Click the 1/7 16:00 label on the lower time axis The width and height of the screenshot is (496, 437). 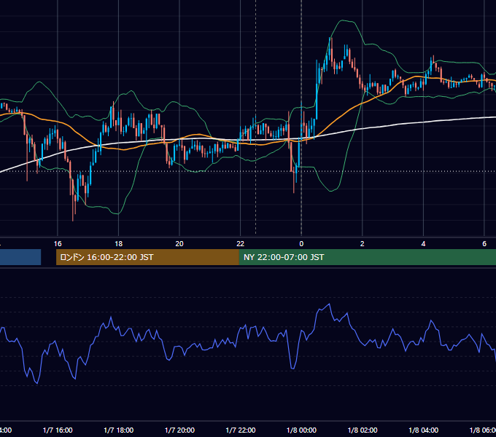(x=58, y=430)
